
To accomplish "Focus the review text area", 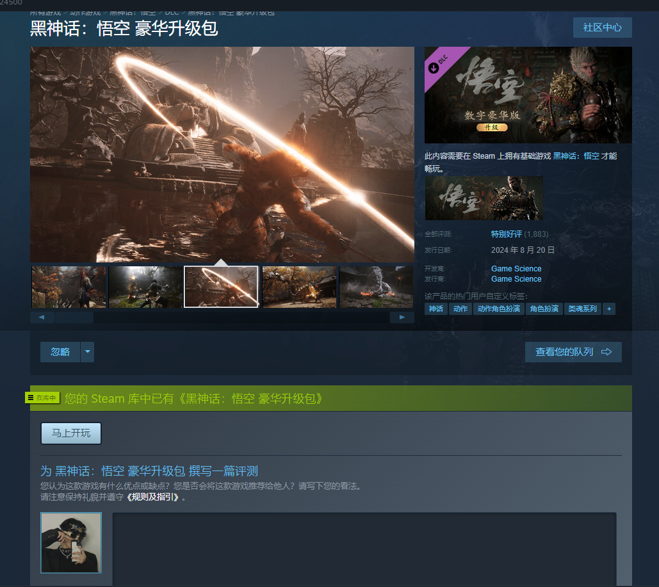I will [x=364, y=549].
